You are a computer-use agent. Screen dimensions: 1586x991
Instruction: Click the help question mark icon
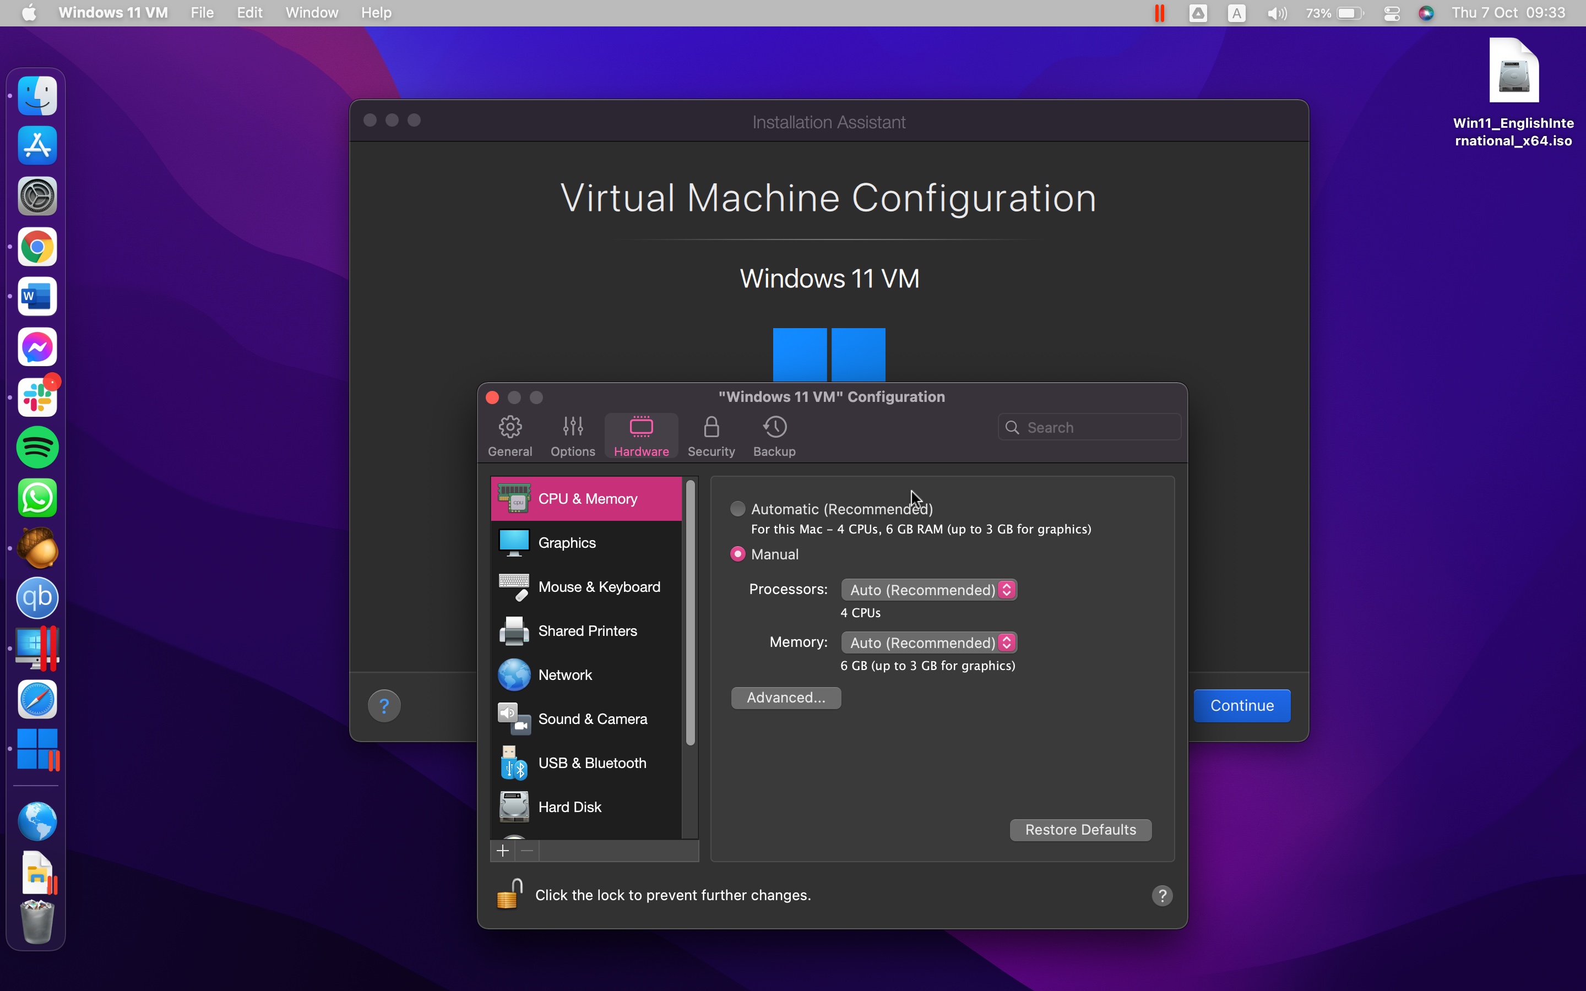pyautogui.click(x=385, y=705)
